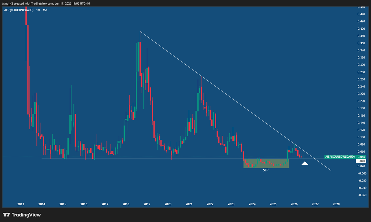371x222 pixels.
Task: Click the 0.280 price axis label
Action: pyautogui.click(x=361, y=72)
